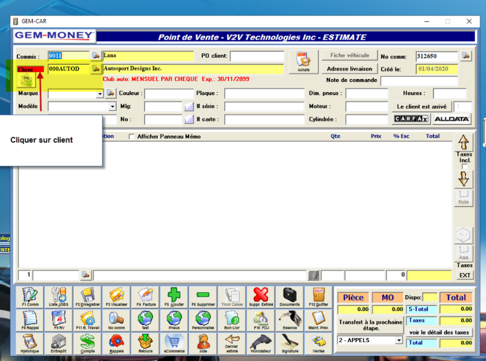Open F8 Rappel icon
This screenshot has width=486, height=361.
pyautogui.click(x=30, y=320)
